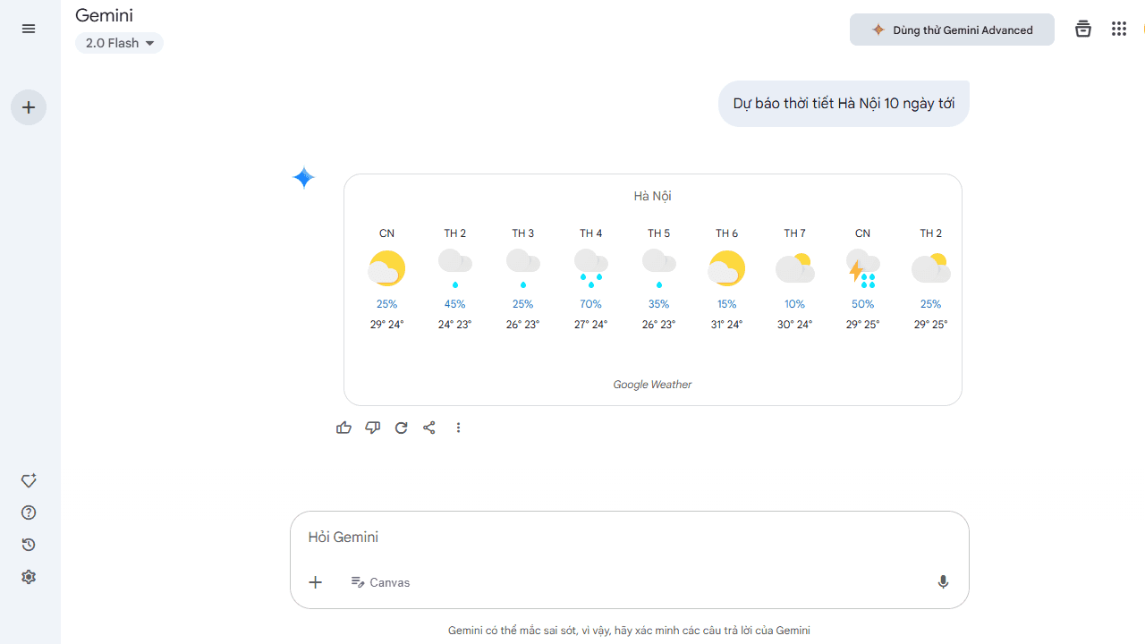Click the Gemini sparkle response icon

pos(304,178)
